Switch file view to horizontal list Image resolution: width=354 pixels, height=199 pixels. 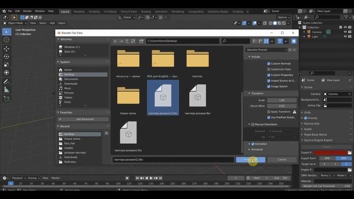tap(261, 41)
